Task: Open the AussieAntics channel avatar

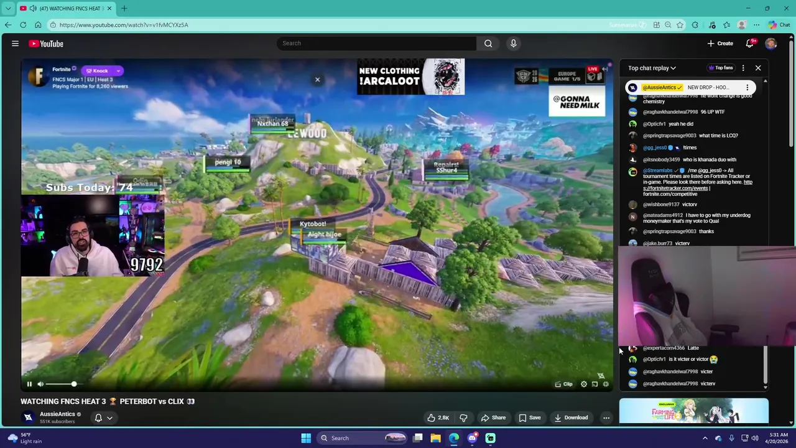Action: [x=28, y=418]
